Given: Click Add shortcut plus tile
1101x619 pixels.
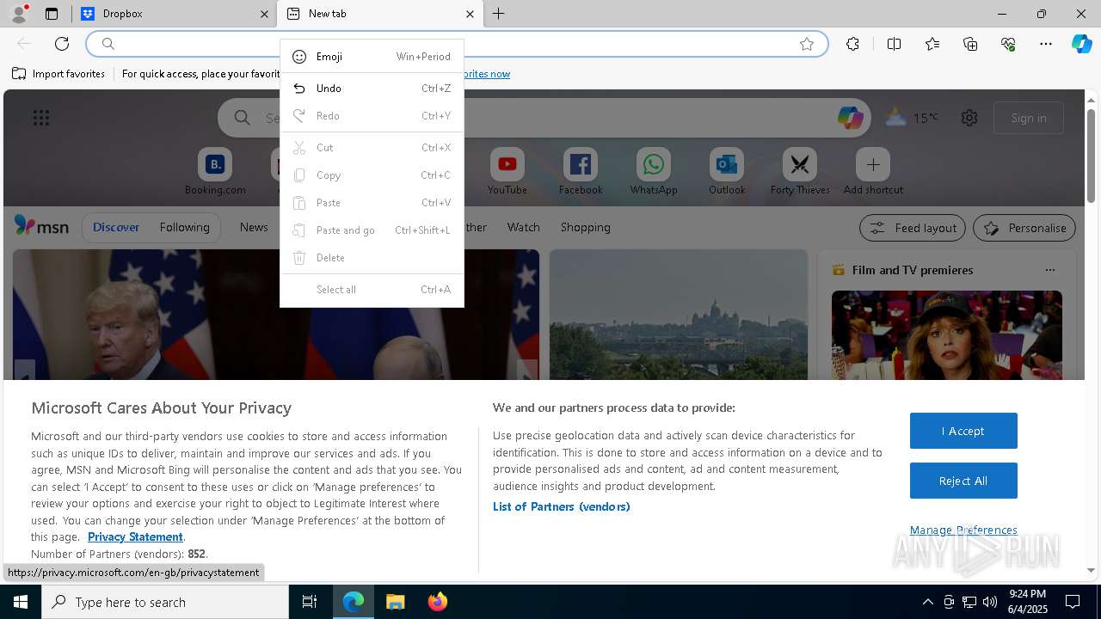Looking at the screenshot, I should (x=873, y=172).
